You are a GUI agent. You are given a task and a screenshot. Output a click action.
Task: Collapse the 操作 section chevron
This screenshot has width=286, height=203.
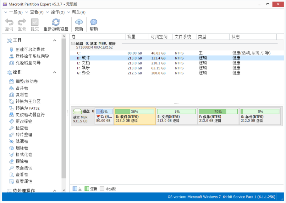[x=55, y=72]
